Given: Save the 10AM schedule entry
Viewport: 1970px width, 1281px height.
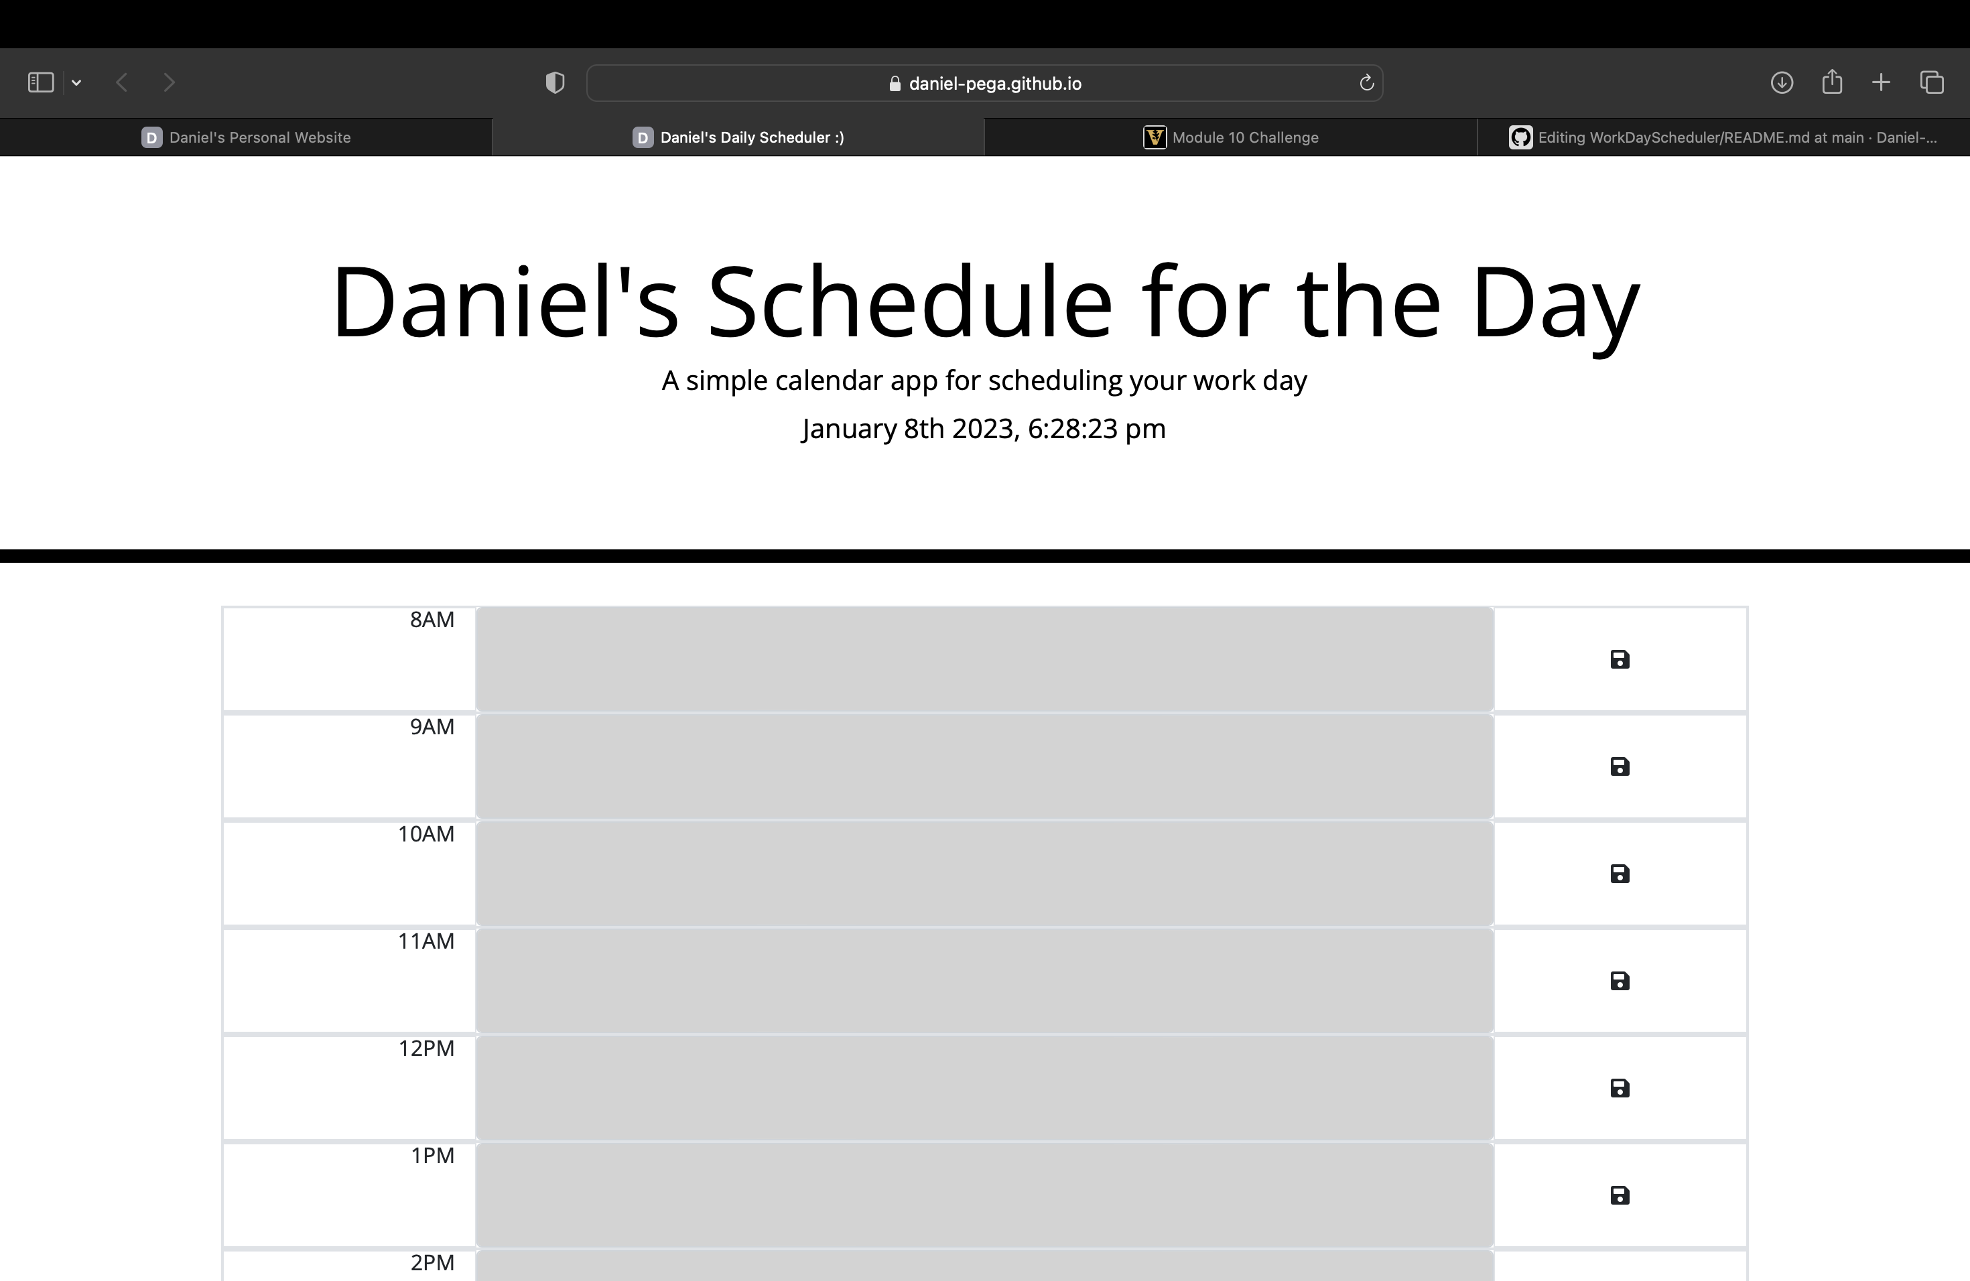Looking at the screenshot, I should tap(1620, 874).
